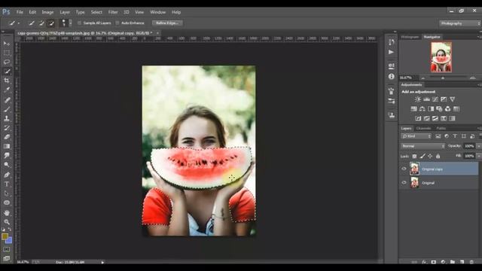This screenshot has width=482, height=271.
Task: Create a new layer button
Action: [x=462, y=262]
